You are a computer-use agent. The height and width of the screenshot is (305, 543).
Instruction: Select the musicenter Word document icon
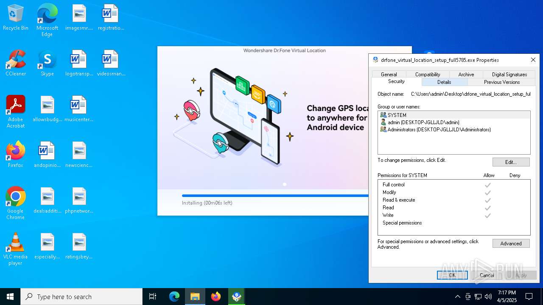[x=79, y=109]
